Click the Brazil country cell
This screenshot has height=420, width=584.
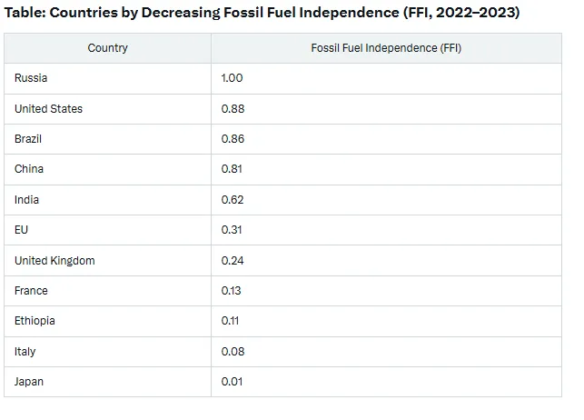108,139
